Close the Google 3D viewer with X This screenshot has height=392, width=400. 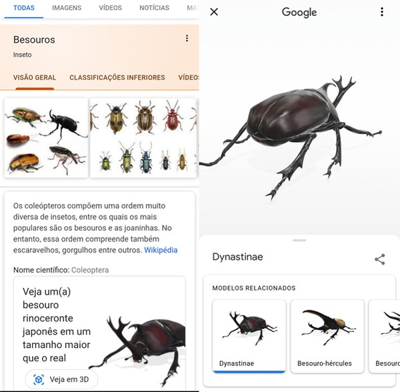click(214, 12)
